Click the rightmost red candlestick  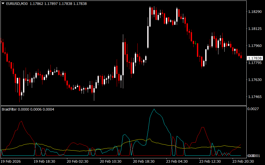click(x=241, y=57)
